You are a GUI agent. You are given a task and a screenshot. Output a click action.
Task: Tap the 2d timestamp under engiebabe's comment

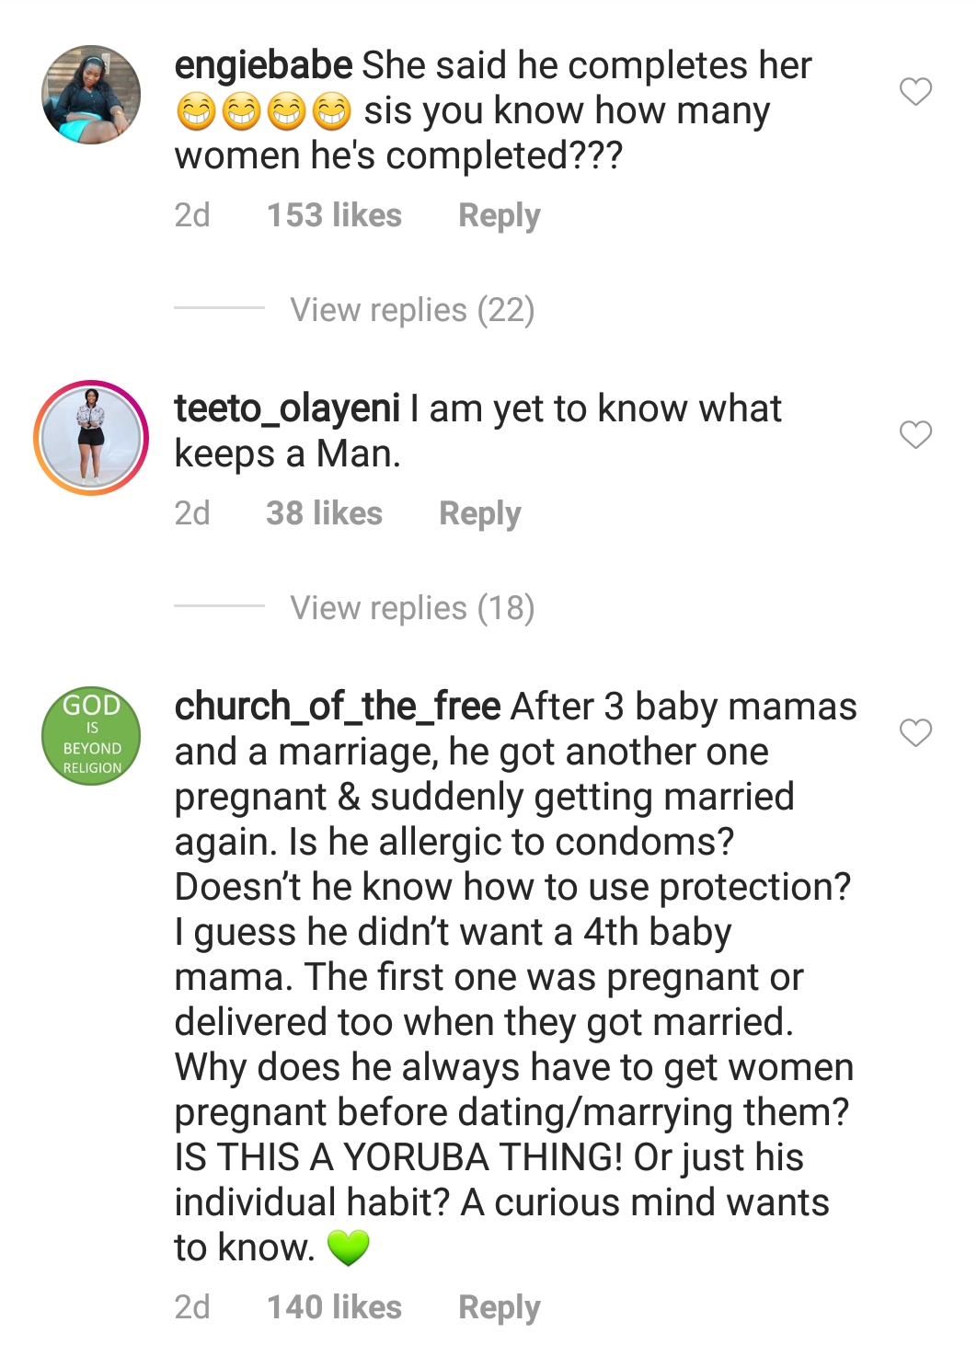coord(192,215)
